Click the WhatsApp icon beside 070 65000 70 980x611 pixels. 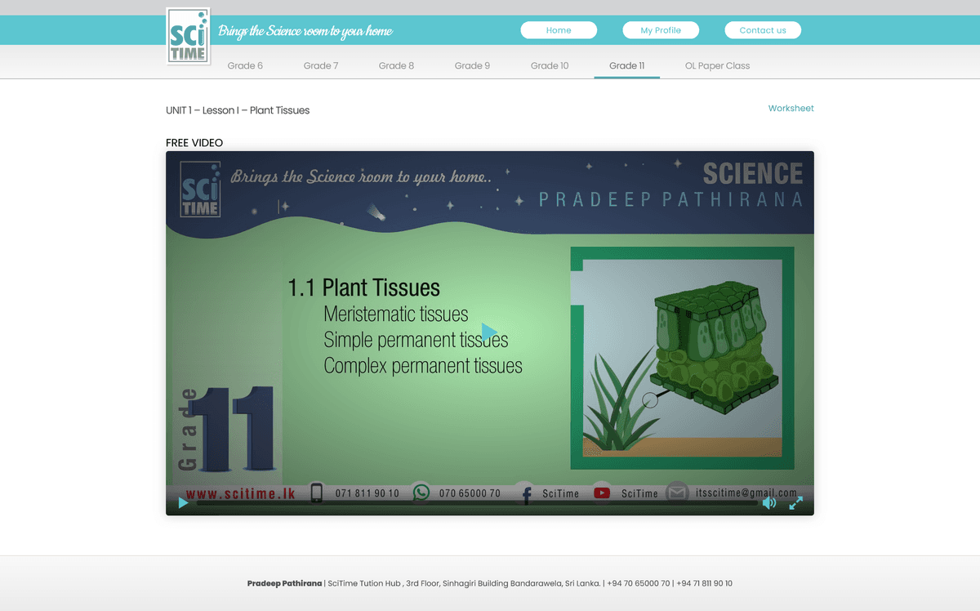[x=421, y=493]
